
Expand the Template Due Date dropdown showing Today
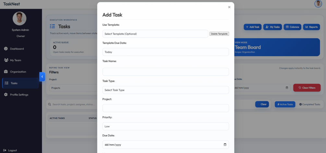(x=166, y=52)
